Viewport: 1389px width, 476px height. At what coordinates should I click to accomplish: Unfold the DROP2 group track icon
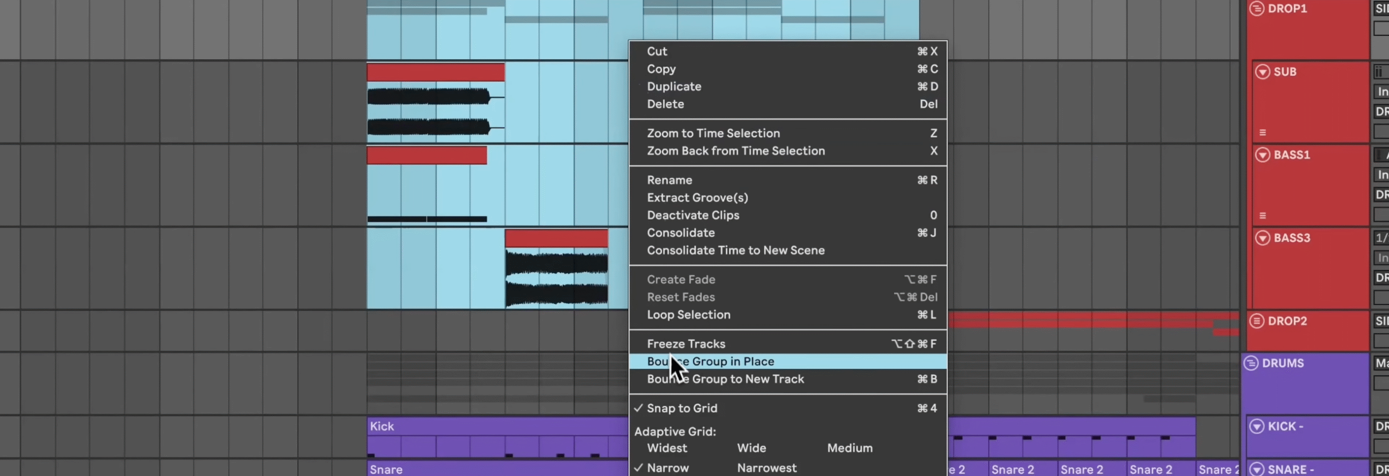pos(1256,320)
